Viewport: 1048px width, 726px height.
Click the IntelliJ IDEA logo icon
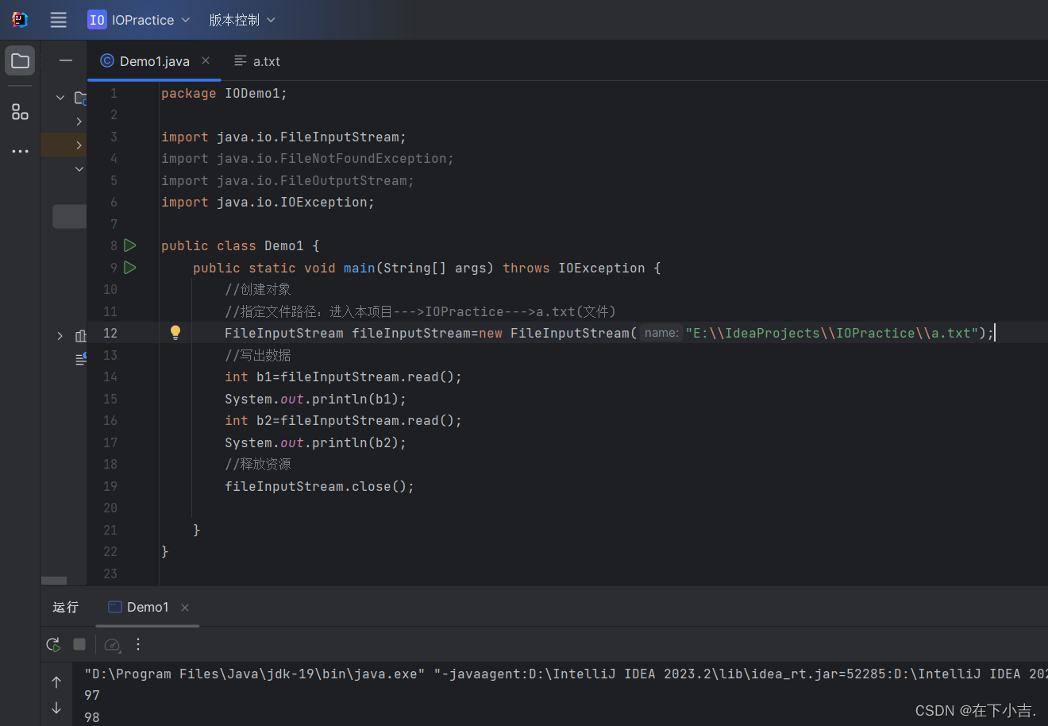(x=20, y=20)
